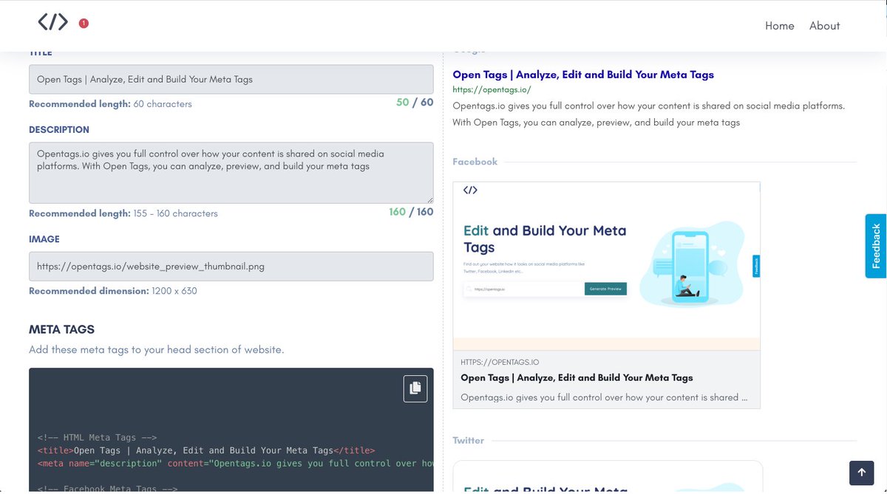This screenshot has width=887, height=494.
Task: Click the Facebook card description snippet
Action: (x=604, y=397)
